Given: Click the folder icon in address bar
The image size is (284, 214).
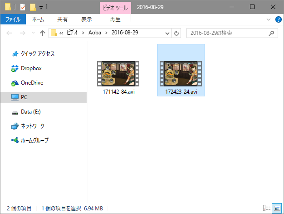Looking at the screenshot, I should (54, 33).
